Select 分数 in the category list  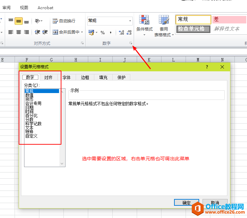[x=42, y=120]
